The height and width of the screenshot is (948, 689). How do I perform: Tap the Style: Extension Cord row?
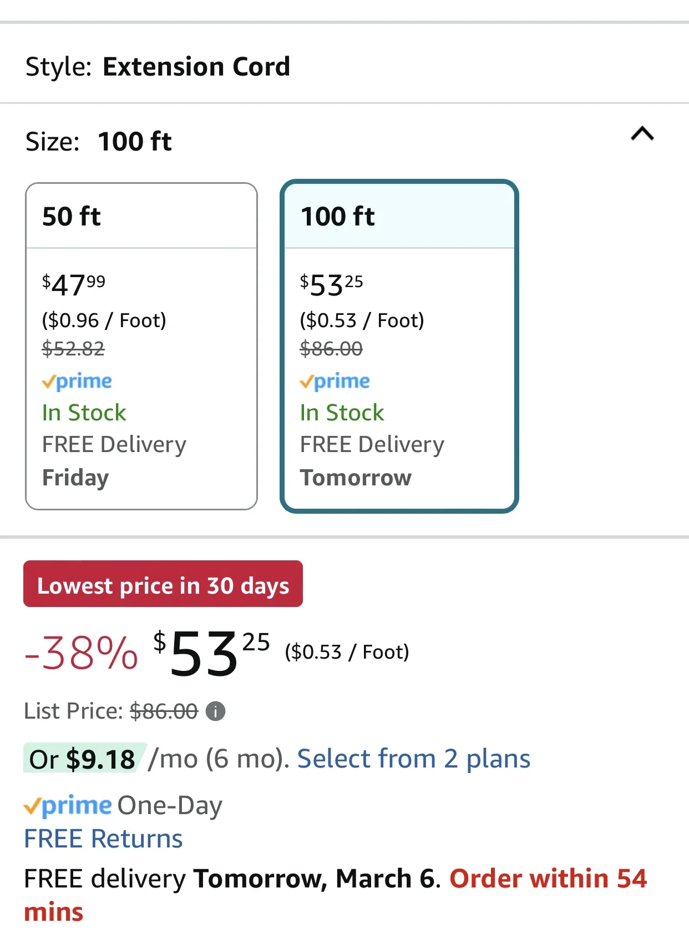(x=344, y=66)
